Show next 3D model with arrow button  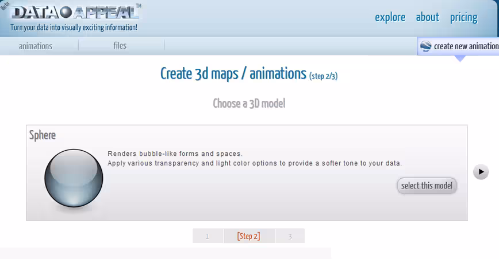[x=481, y=172]
